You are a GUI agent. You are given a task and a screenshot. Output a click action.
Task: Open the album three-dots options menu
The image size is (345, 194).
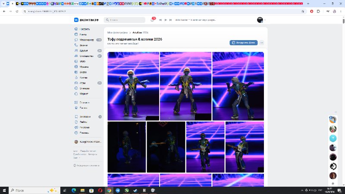[x=261, y=43]
